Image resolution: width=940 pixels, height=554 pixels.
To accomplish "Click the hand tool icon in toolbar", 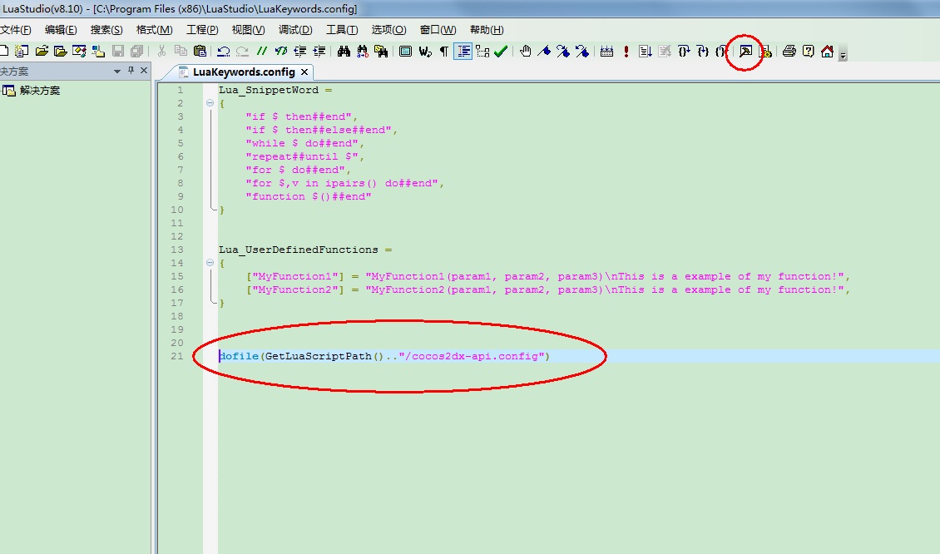I will tap(526, 52).
